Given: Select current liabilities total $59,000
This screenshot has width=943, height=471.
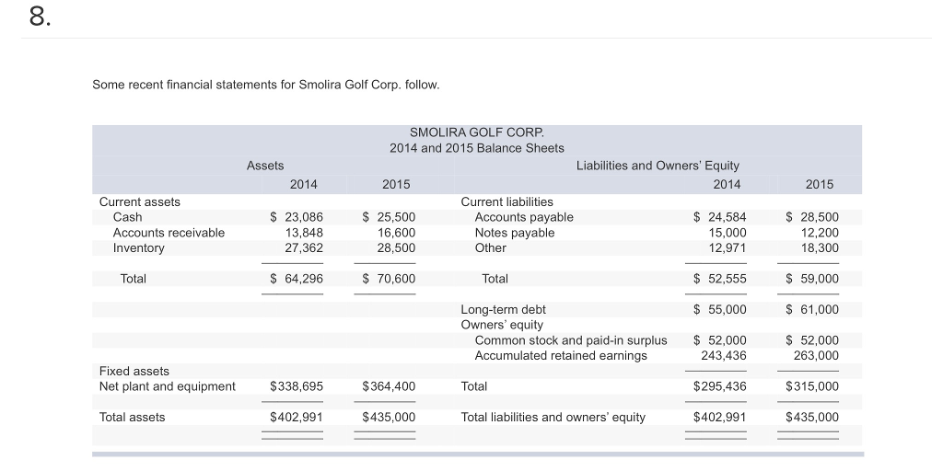Looking at the screenshot, I should coord(812,279).
